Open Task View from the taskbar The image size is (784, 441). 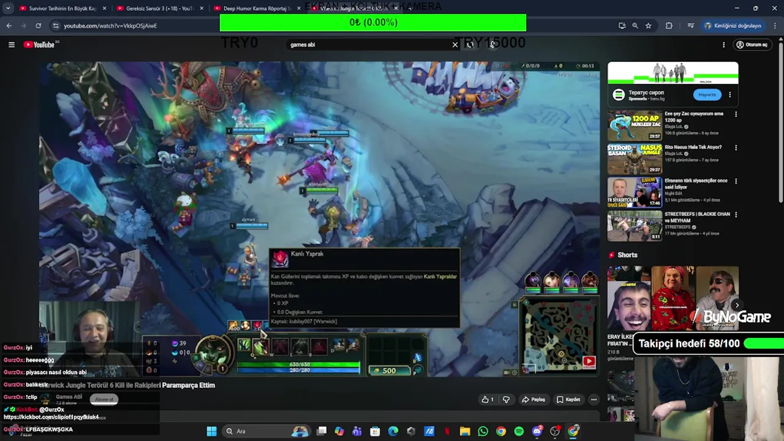[x=322, y=431]
